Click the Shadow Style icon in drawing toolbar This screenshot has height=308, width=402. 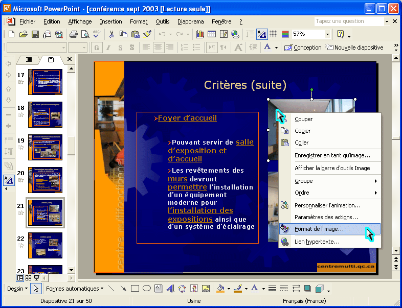click(308, 289)
